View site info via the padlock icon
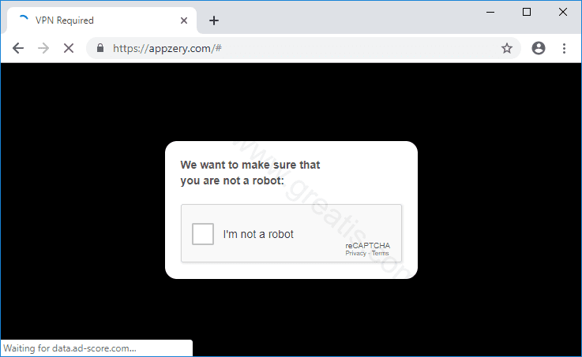This screenshot has width=582, height=357. (x=100, y=48)
